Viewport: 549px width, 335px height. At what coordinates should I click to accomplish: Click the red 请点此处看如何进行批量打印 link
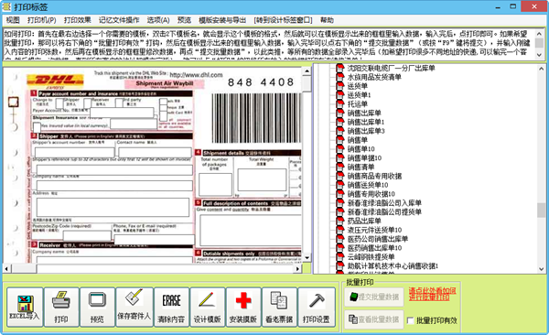[433, 294]
